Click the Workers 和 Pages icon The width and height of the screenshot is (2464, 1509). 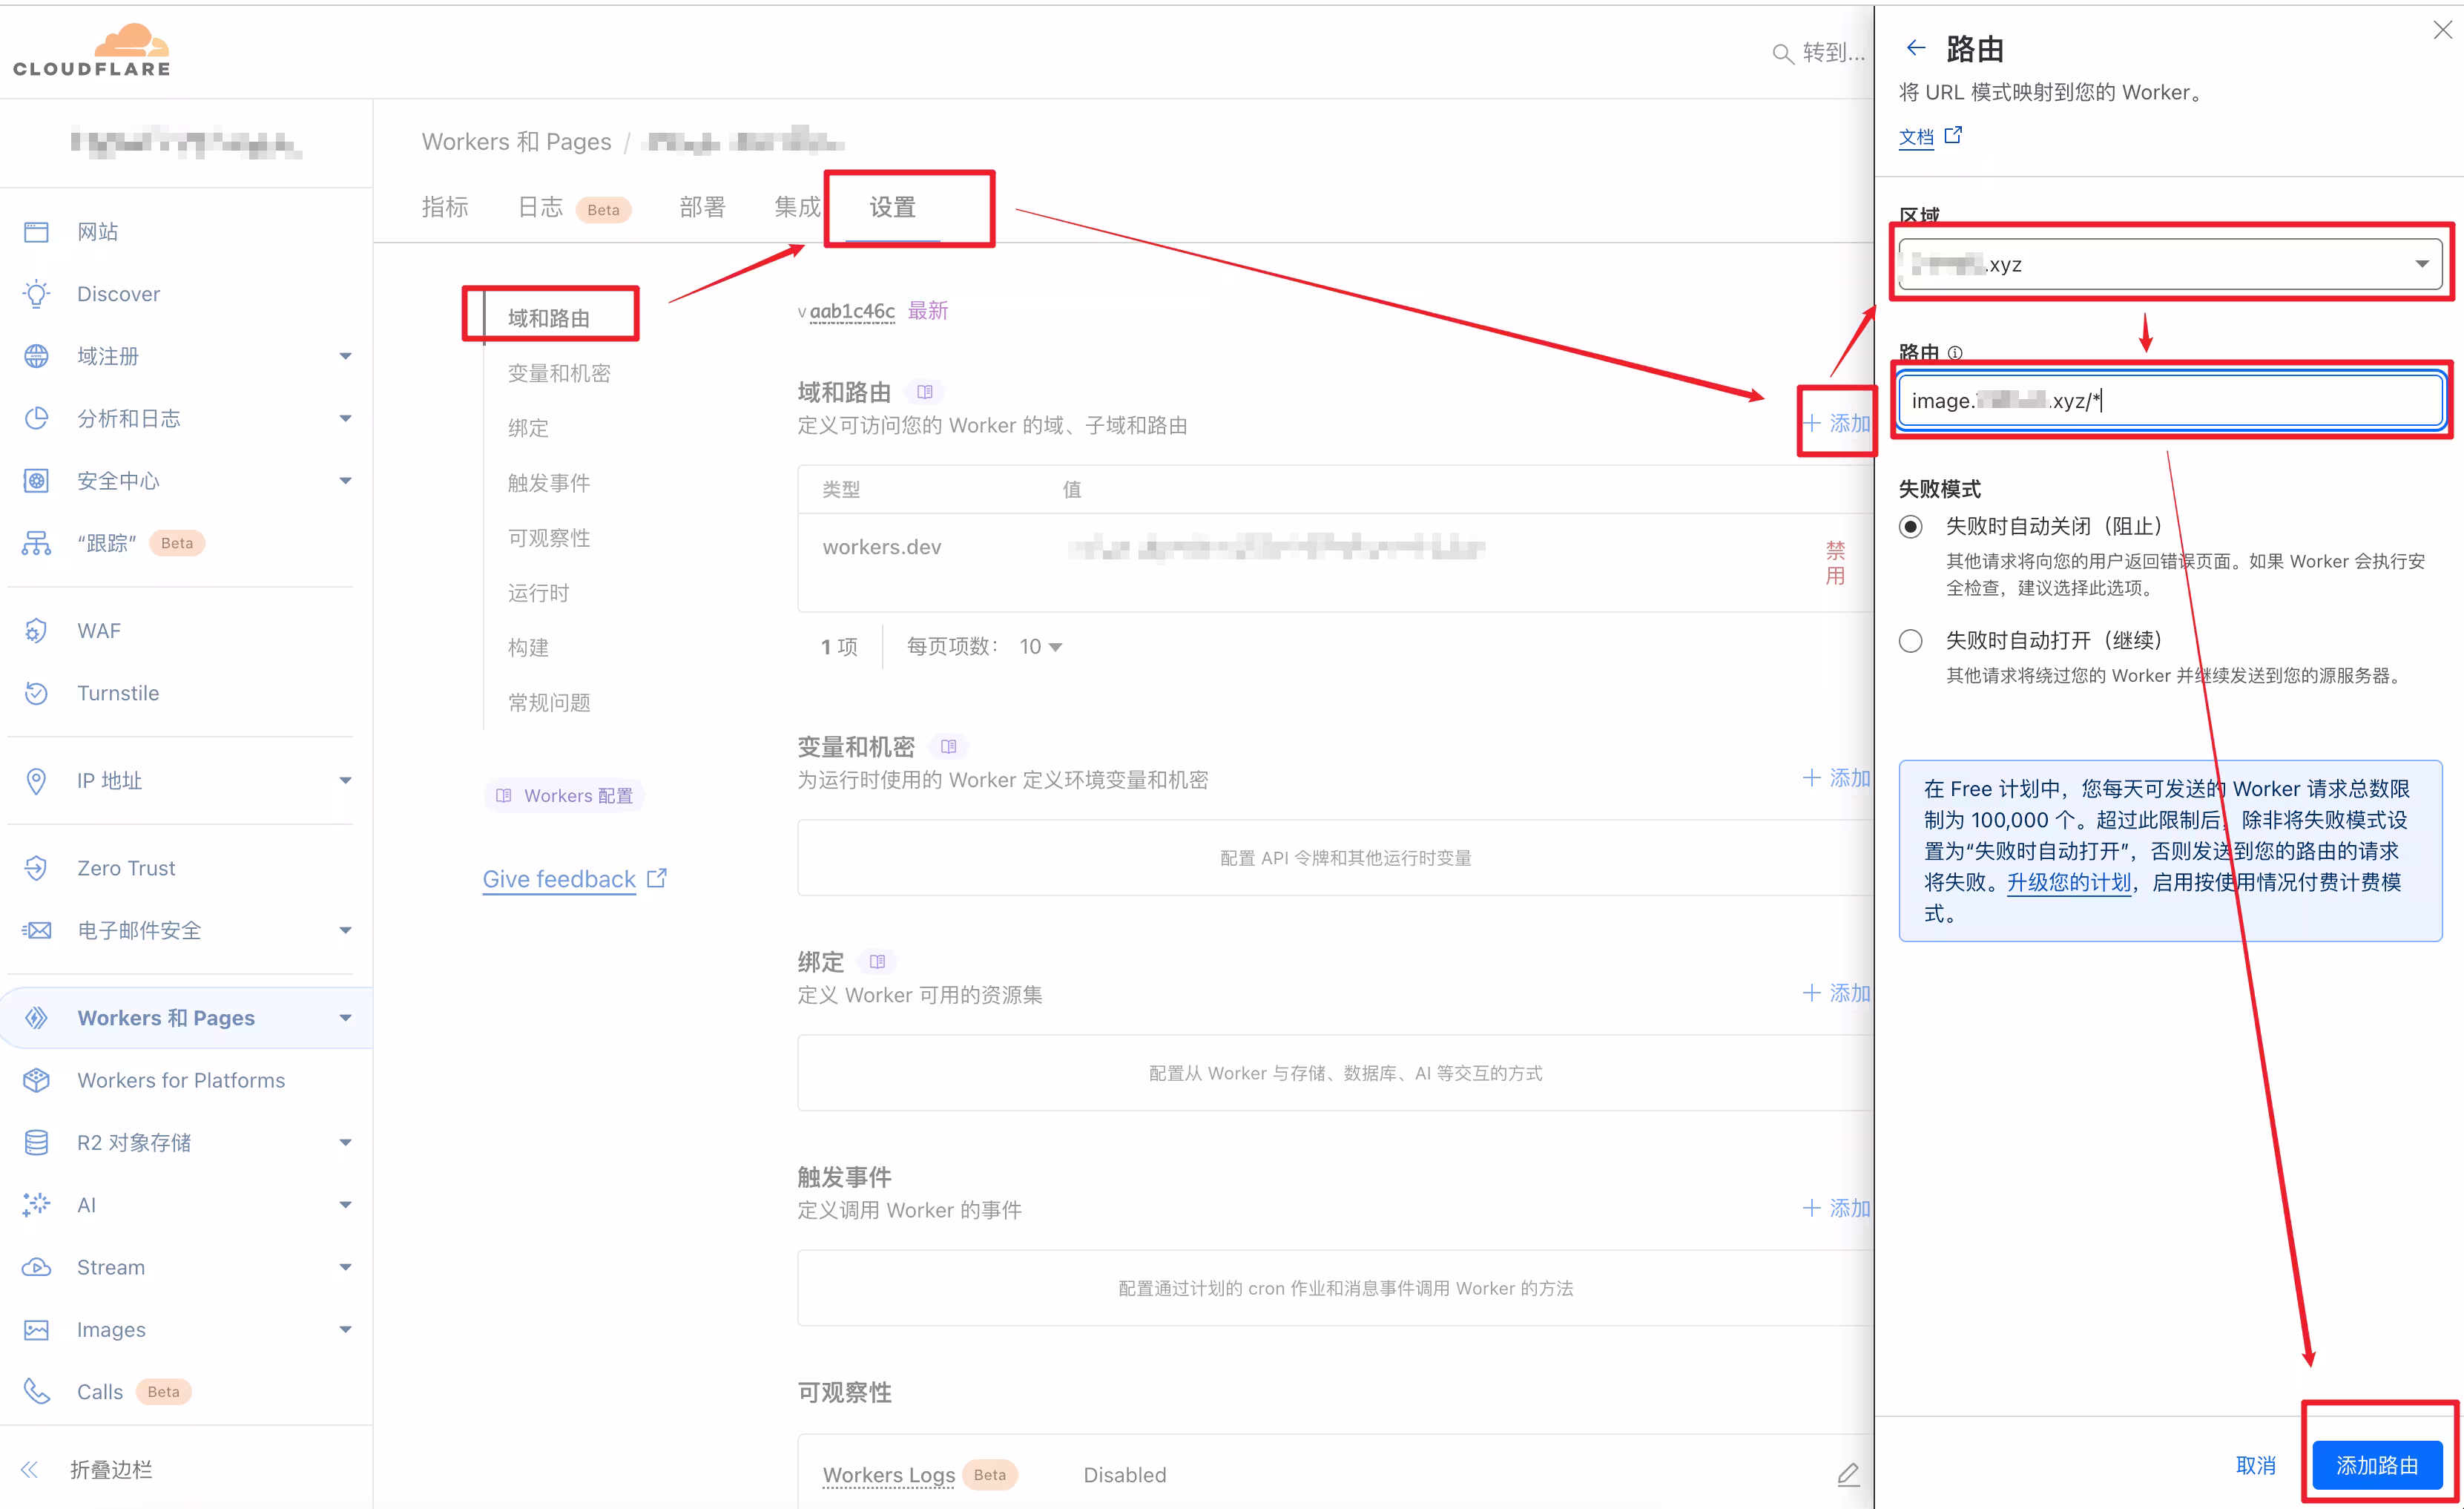[x=36, y=1018]
